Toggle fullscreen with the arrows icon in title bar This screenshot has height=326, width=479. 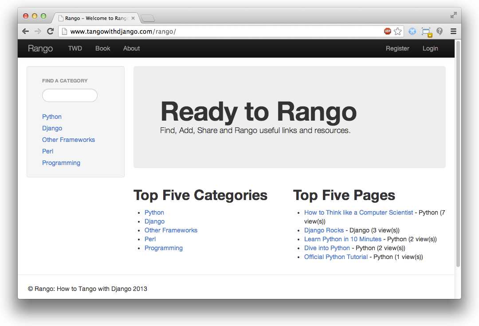(453, 15)
